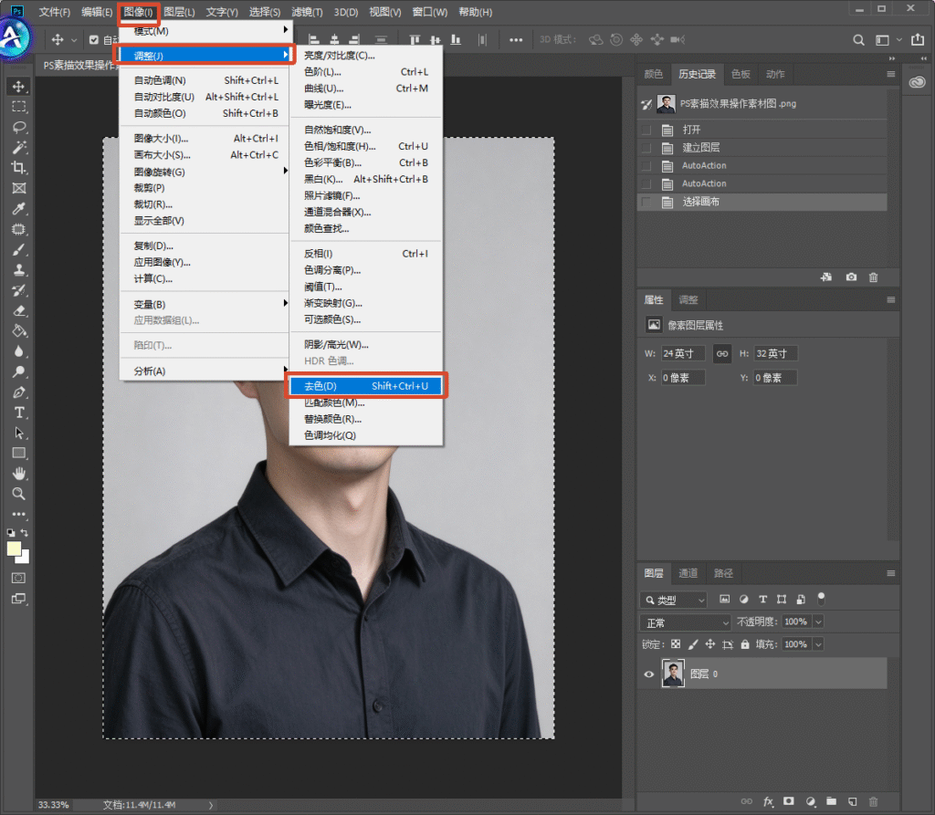The width and height of the screenshot is (935, 815).
Task: Expand the 变量(B) submenu
Action: (x=205, y=304)
